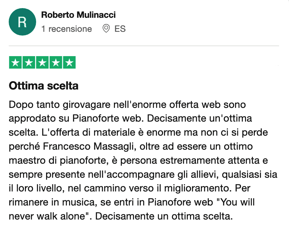289x227 pixels.
Task: Click the third green rating star
Action: coord(42,63)
